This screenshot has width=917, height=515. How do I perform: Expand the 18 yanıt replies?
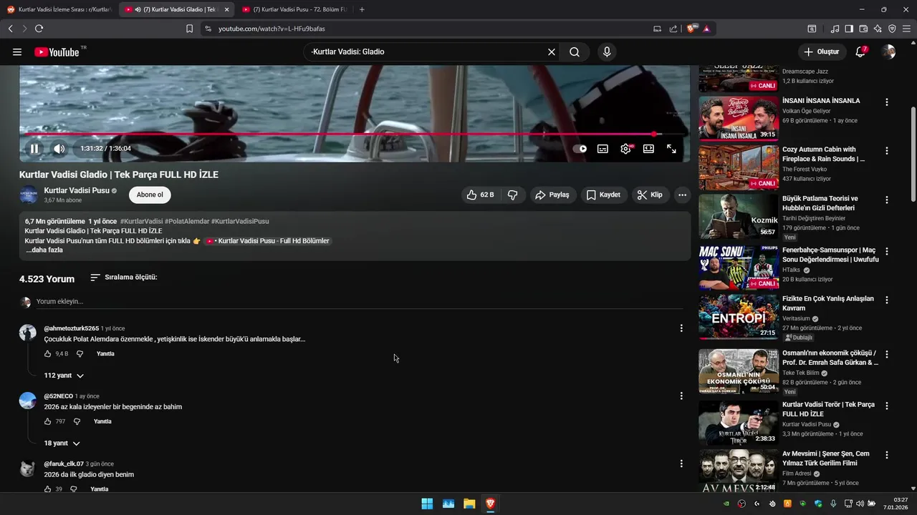62,443
